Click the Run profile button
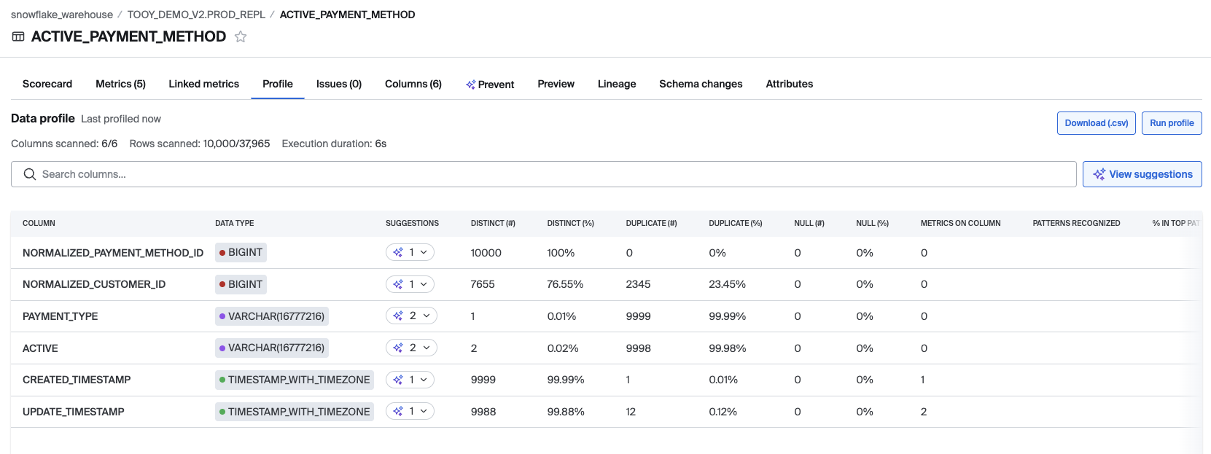The image size is (1211, 454). pos(1172,123)
